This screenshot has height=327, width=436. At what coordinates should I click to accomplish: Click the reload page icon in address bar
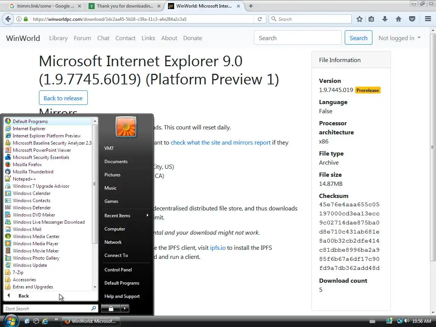coord(260,19)
